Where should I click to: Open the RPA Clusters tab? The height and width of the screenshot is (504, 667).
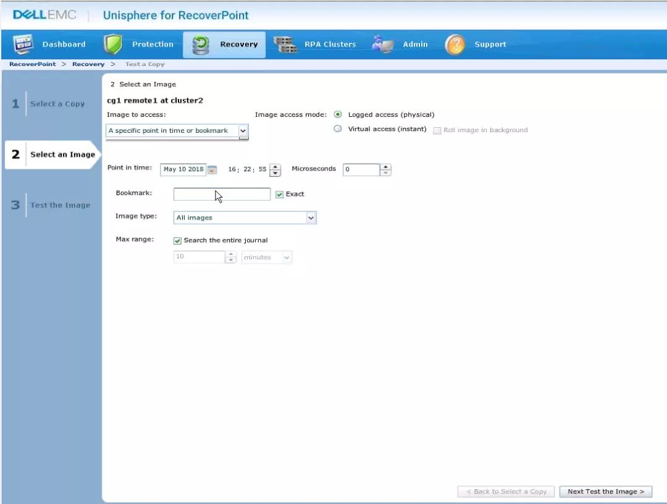point(315,44)
